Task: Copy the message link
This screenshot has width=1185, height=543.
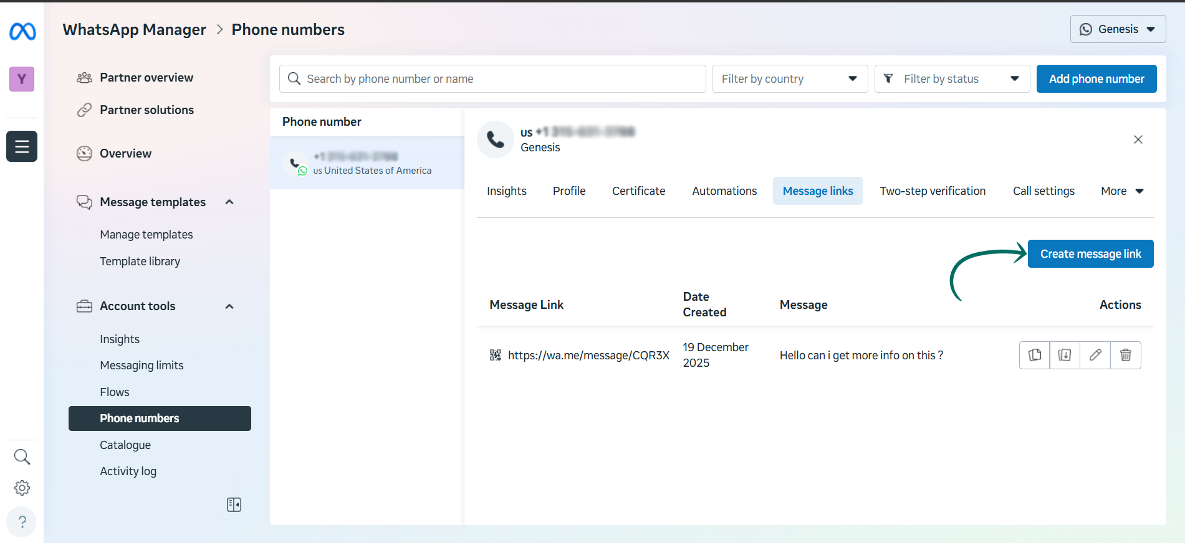Action: tap(1035, 355)
